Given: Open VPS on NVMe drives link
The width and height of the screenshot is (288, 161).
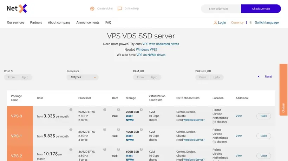Looking at the screenshot, I should 151,55.
